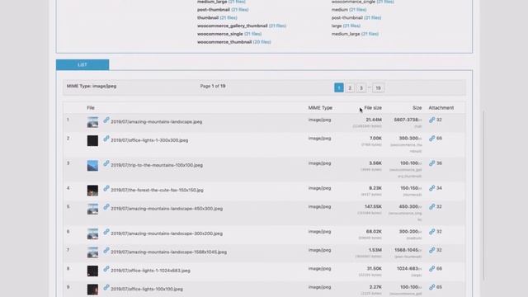The height and width of the screenshot is (297, 528).
Task: Open file link icon for amazing-mountains-landscape-1568x1045.jpeg
Action: coord(106,250)
